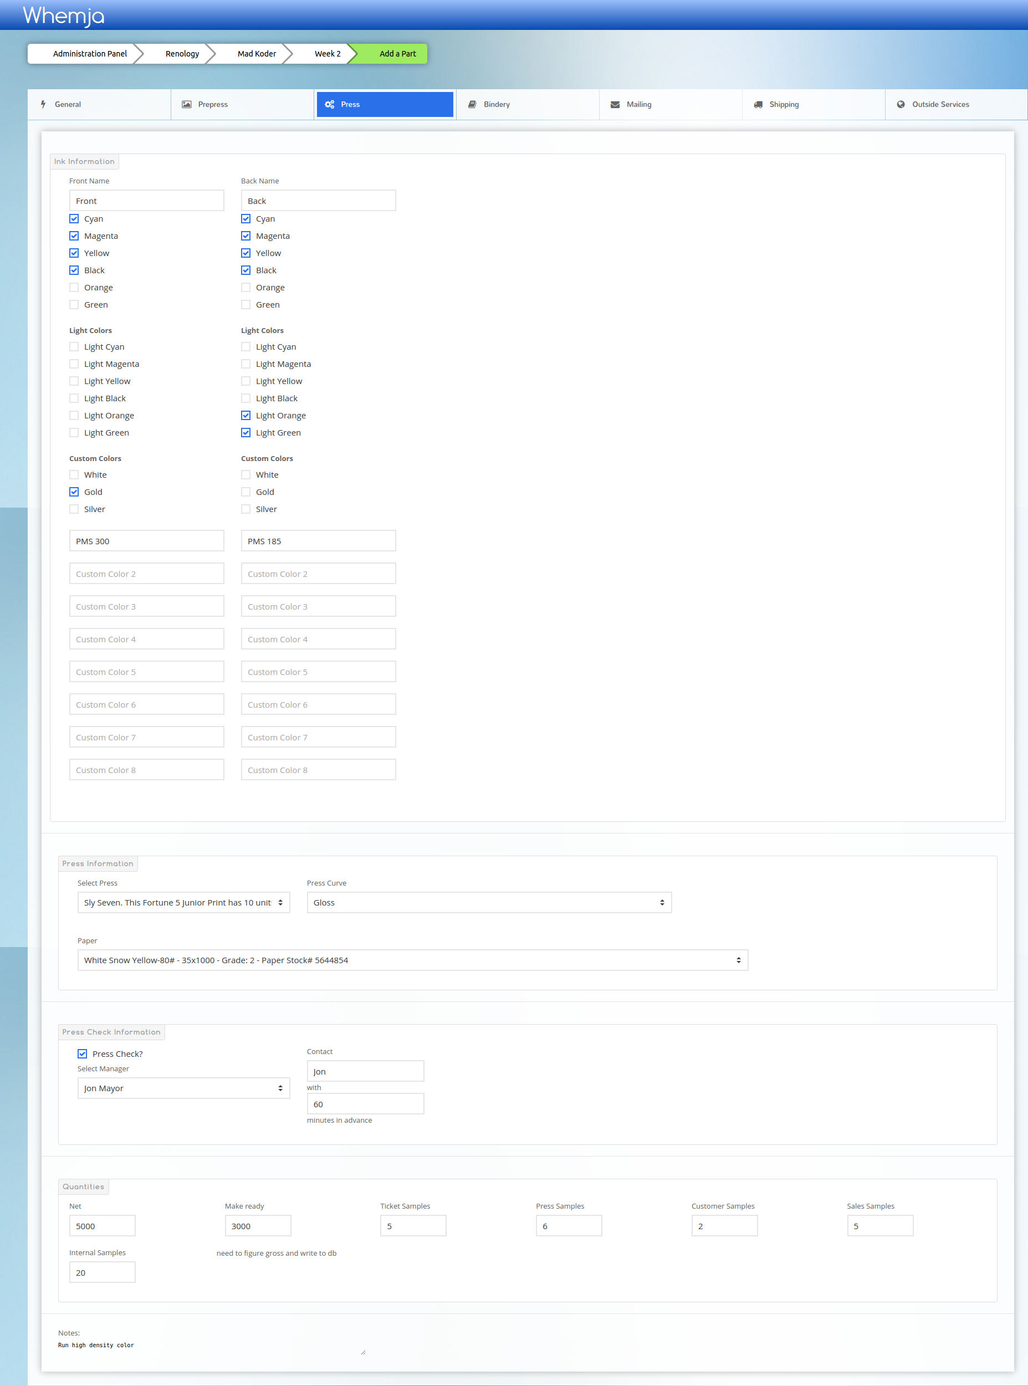1028x1386 pixels.
Task: Expand the Press Curve Gloss dropdown
Action: (488, 902)
